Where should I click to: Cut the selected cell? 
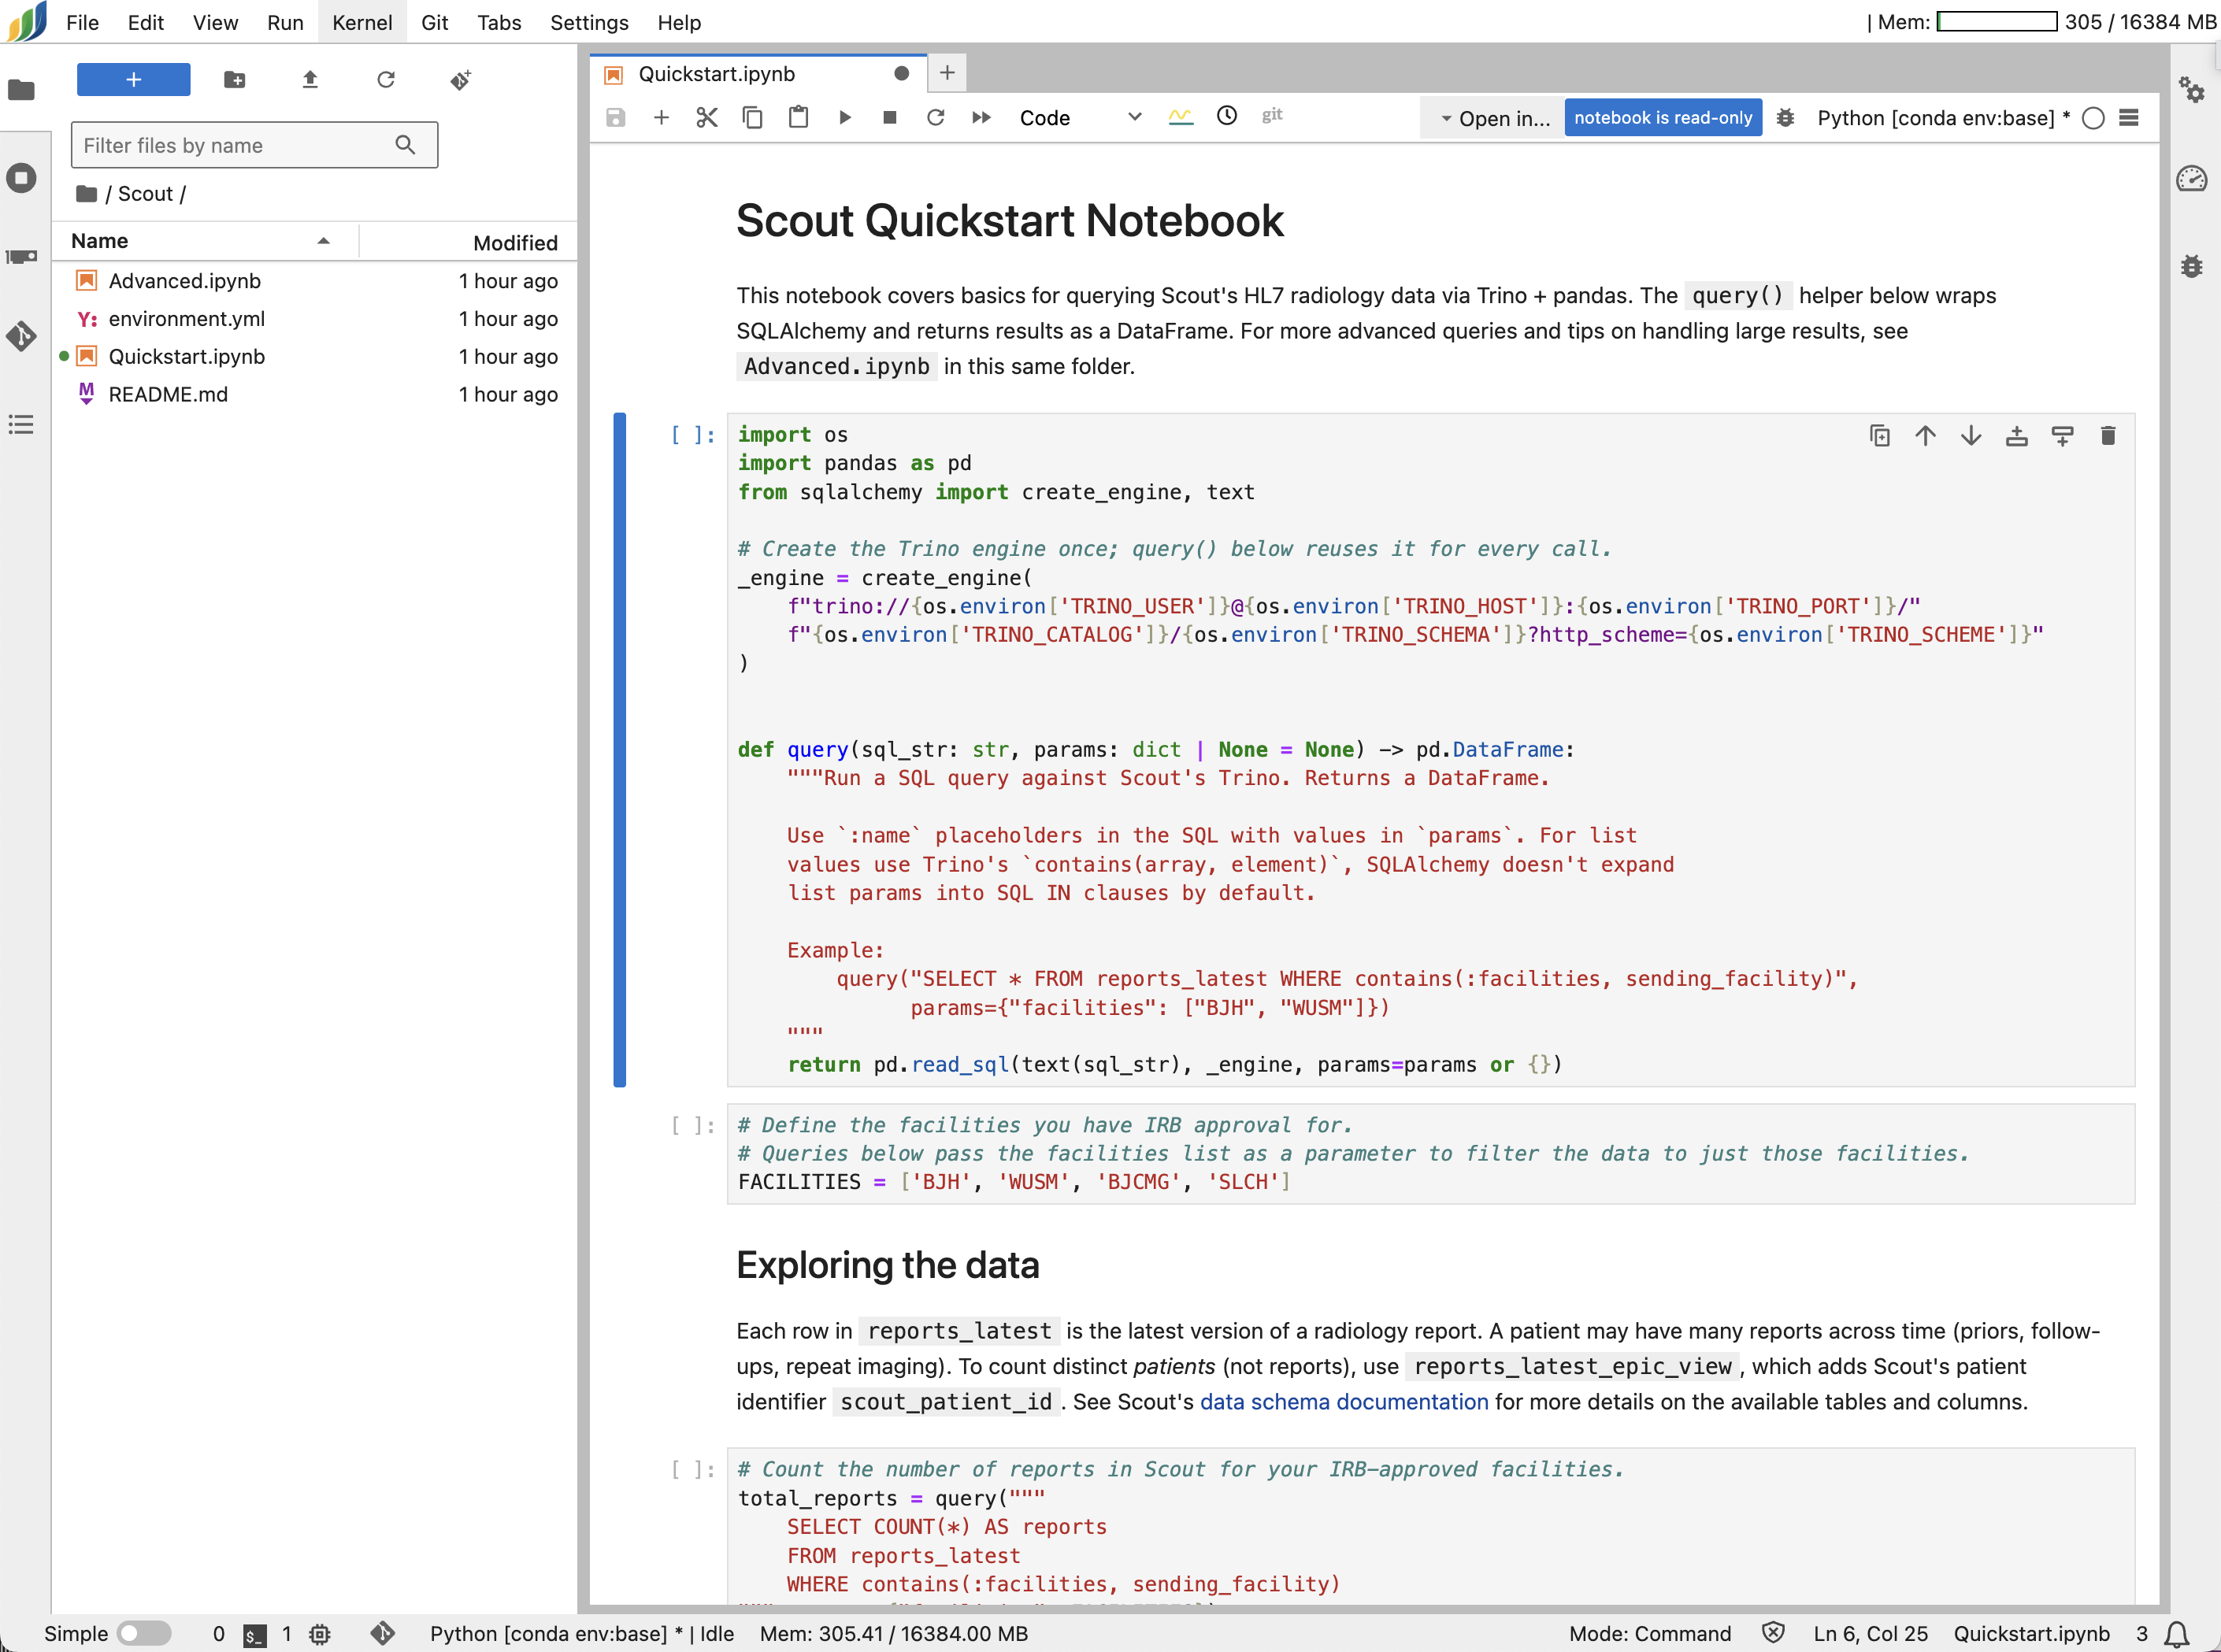click(707, 118)
